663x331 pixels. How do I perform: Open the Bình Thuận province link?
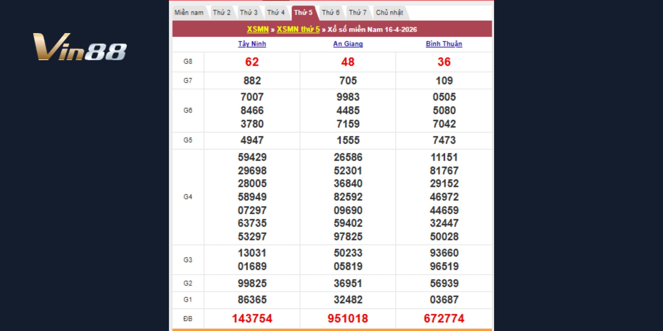pyautogui.click(x=444, y=44)
